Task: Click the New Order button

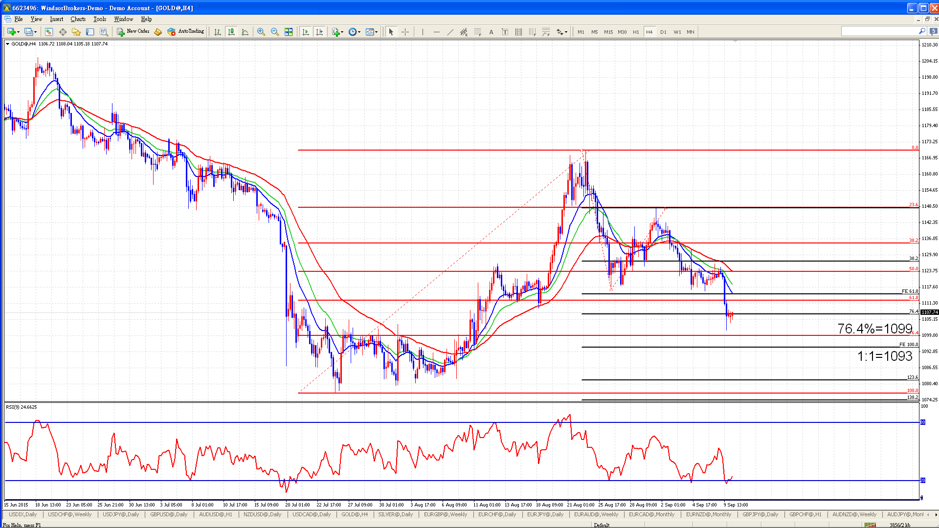Action: point(133,31)
